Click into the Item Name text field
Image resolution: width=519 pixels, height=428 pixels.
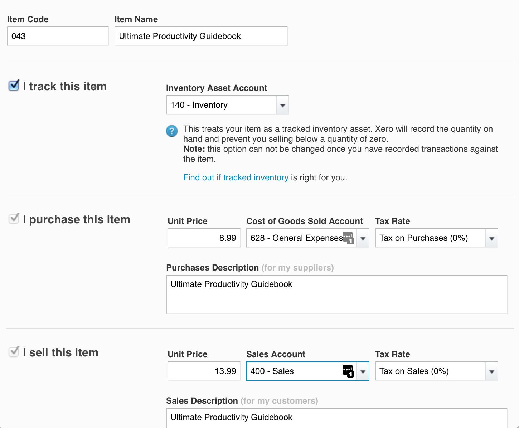coord(201,36)
